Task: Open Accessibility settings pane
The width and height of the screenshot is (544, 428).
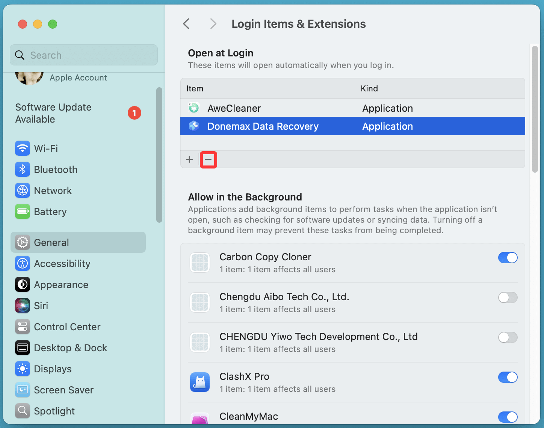Action: tap(62, 264)
